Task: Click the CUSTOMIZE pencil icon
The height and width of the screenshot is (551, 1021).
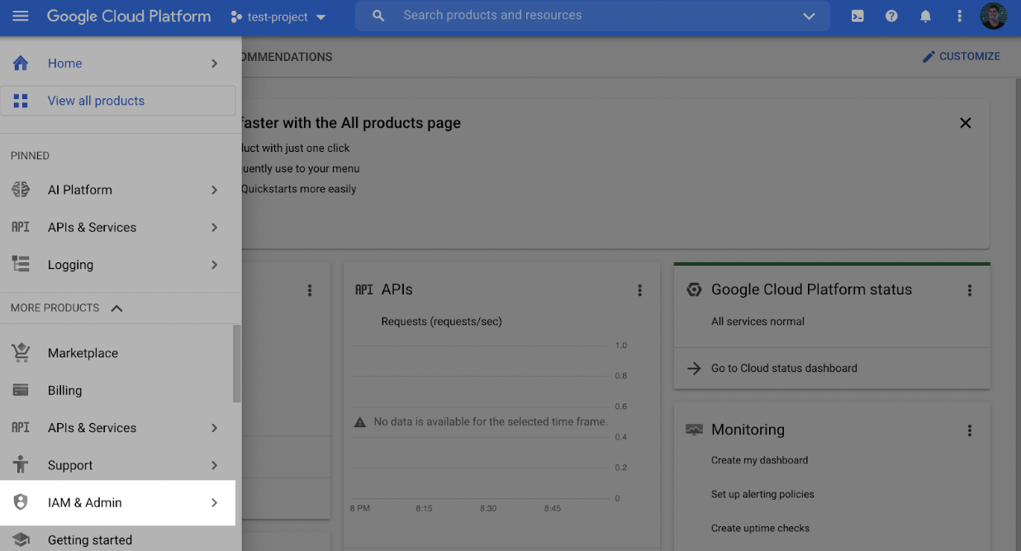Action: click(928, 56)
